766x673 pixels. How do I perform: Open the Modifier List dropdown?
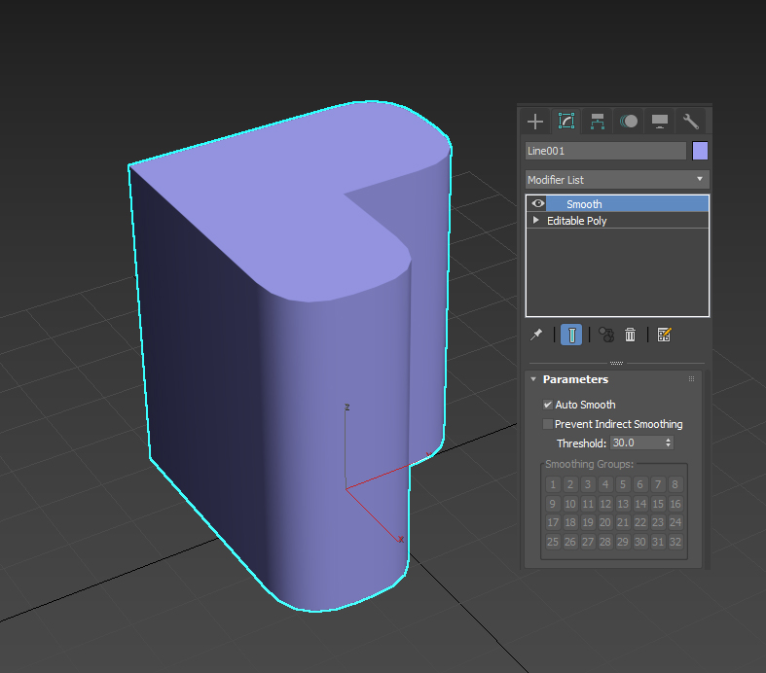point(616,180)
